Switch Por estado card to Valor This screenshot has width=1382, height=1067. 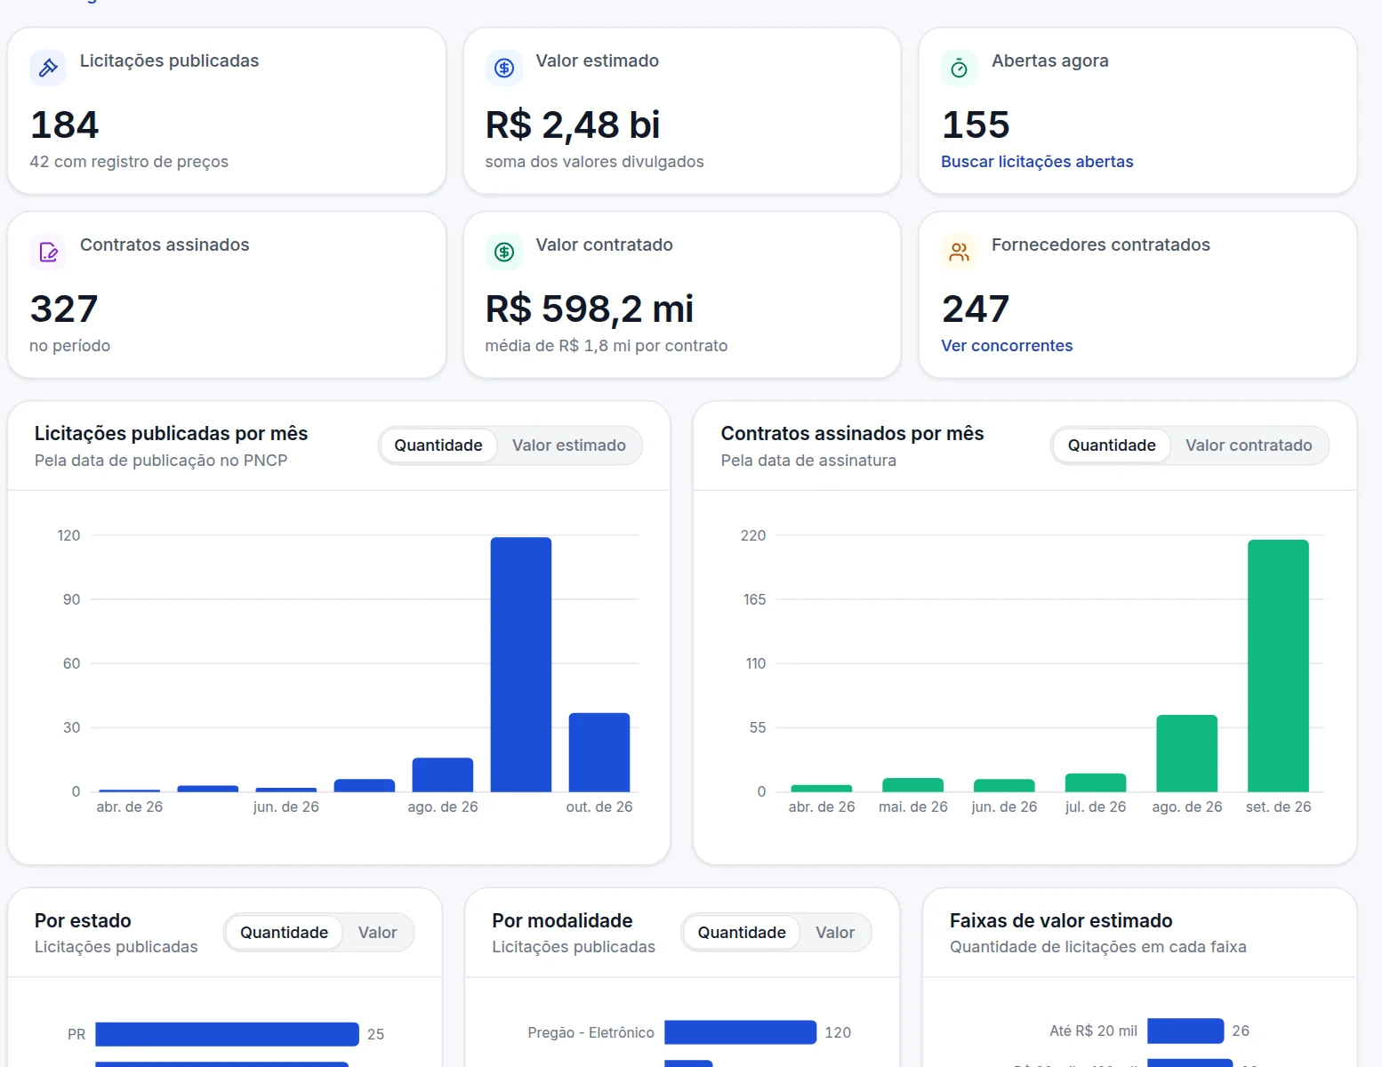[x=377, y=933]
